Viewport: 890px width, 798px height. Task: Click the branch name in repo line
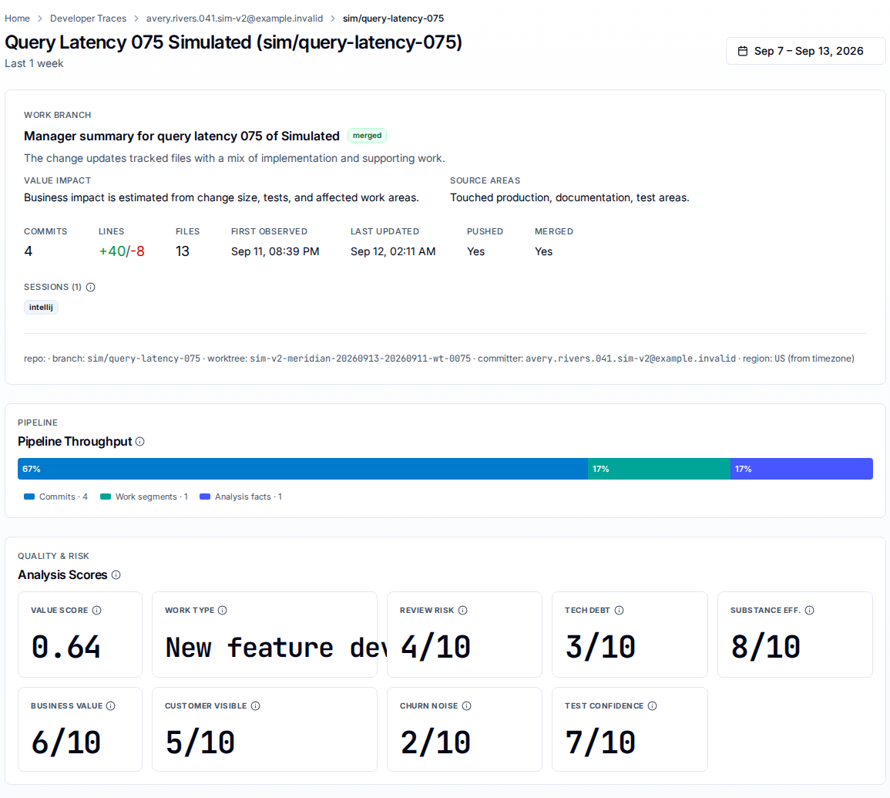coord(143,359)
